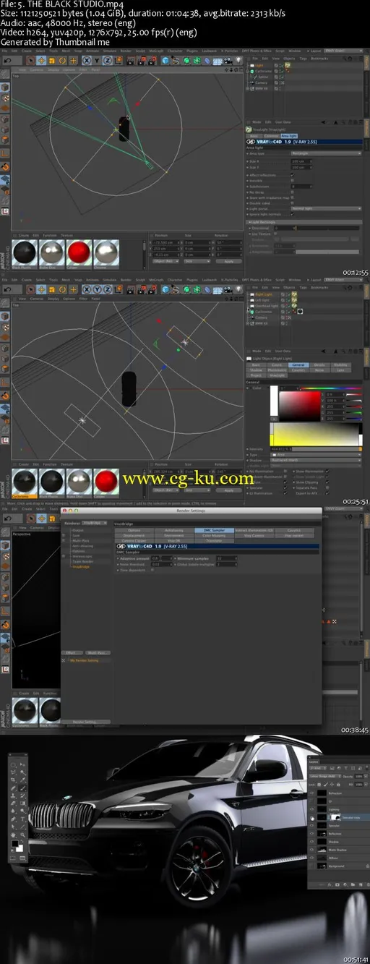Image resolution: width=370 pixels, height=964 pixels.
Task: Toggle Z-axis lock in first frame toolbar
Action: tap(108, 60)
